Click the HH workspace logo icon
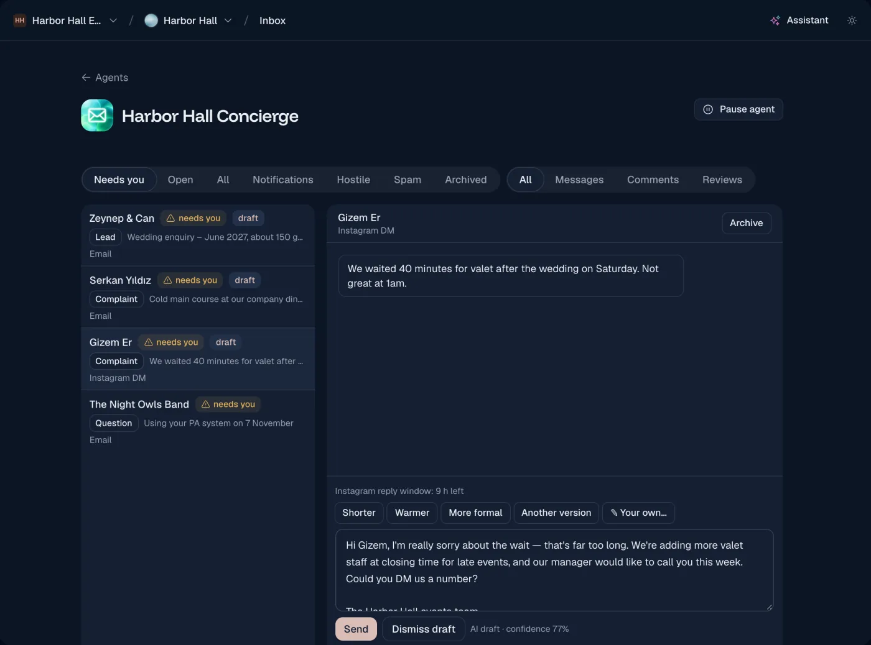871x645 pixels. [20, 21]
